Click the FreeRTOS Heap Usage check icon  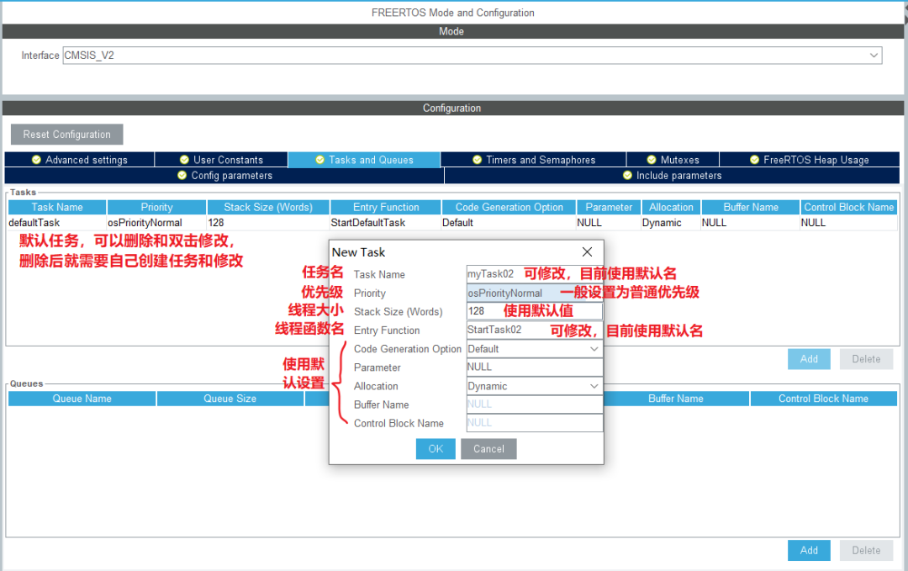[754, 160]
